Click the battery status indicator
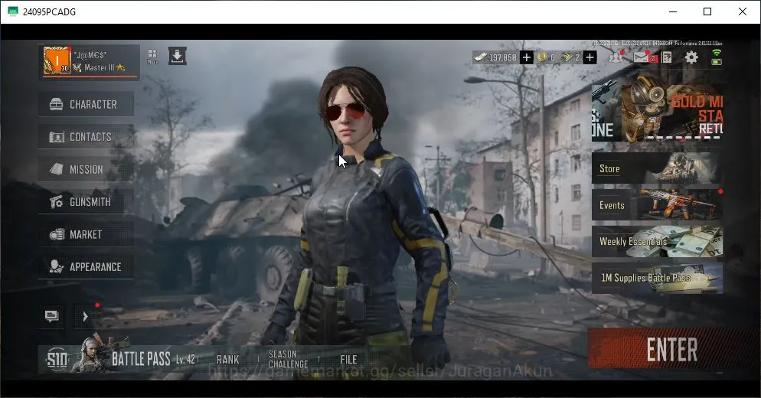The width and height of the screenshot is (761, 398). pos(717,61)
